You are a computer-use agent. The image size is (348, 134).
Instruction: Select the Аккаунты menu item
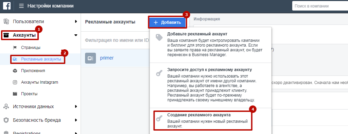click(x=24, y=35)
